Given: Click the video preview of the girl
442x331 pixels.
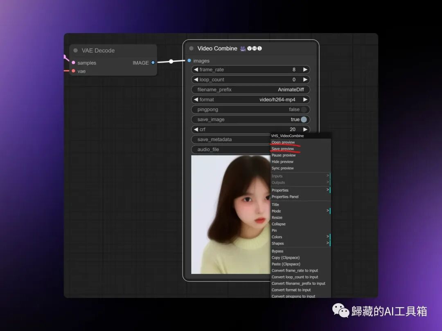Looking at the screenshot, I should click(x=230, y=215).
